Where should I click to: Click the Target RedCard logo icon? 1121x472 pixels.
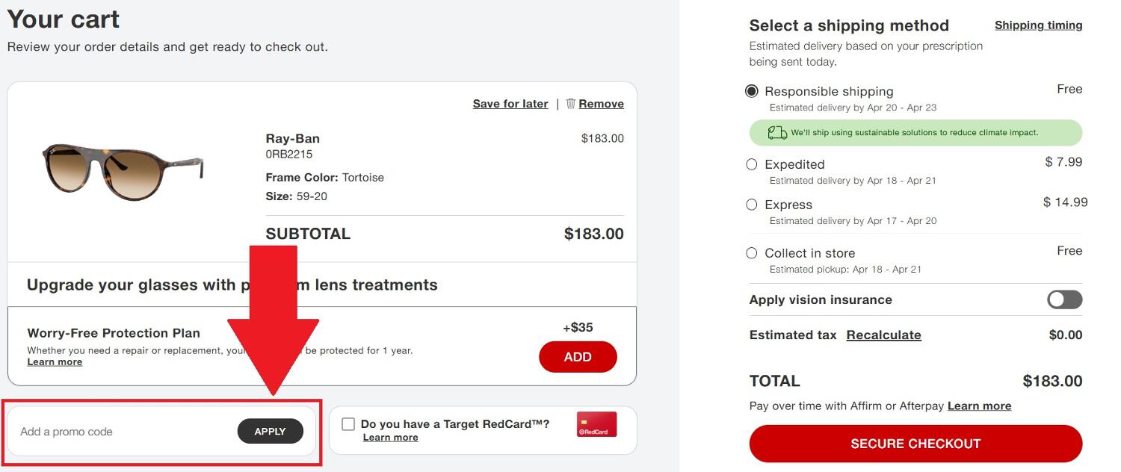(x=596, y=424)
